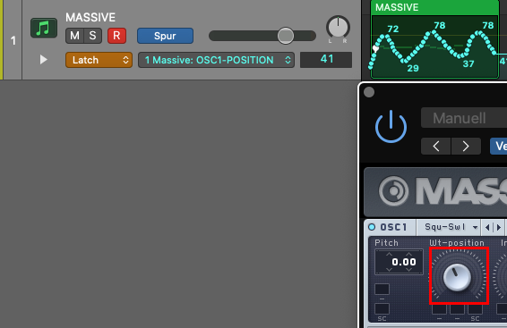Solo the MASSIVE track
This screenshot has width=507, height=328.
[x=93, y=36]
